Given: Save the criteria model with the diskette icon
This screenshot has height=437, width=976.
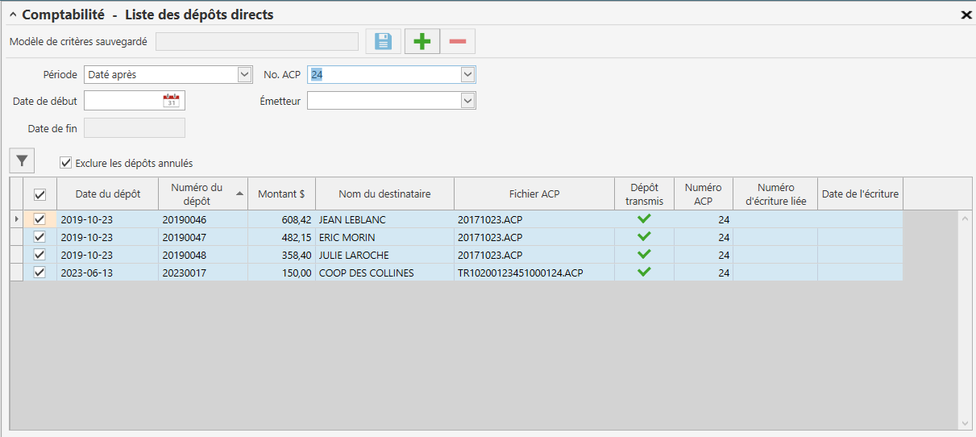Looking at the screenshot, I should tap(383, 41).
